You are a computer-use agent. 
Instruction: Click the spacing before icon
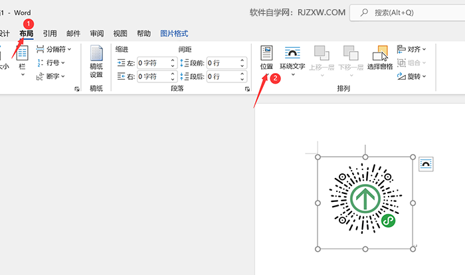point(184,63)
